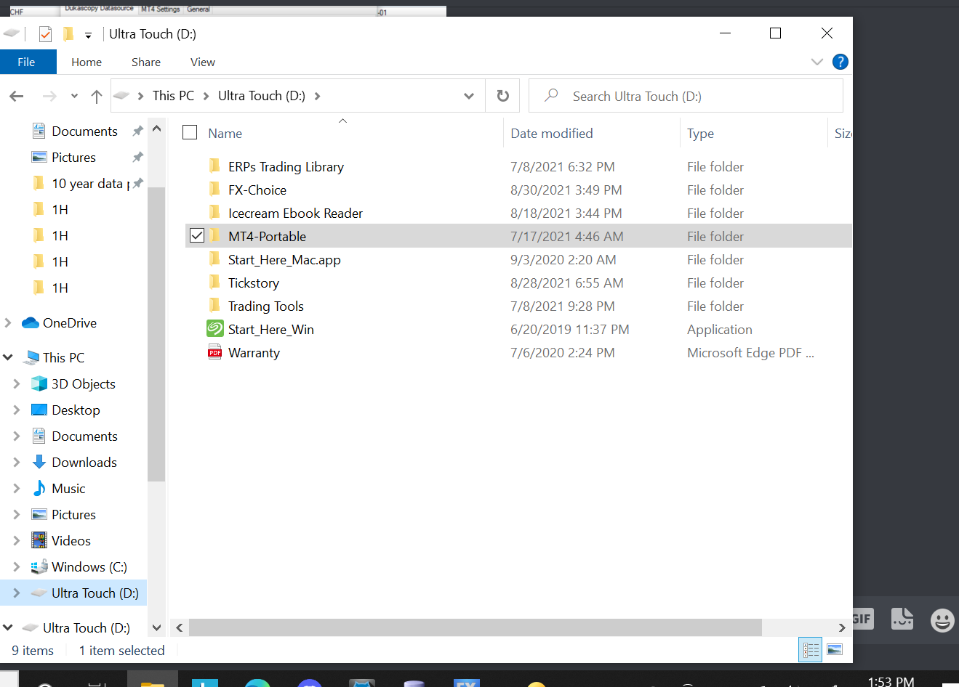This screenshot has width=959, height=687.
Task: Sort by the Name column header
Action: point(225,134)
